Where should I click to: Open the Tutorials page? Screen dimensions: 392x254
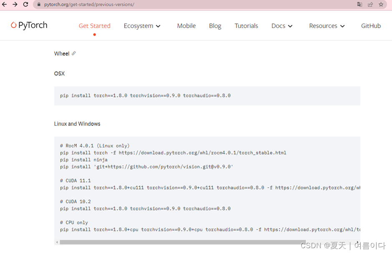[246, 26]
